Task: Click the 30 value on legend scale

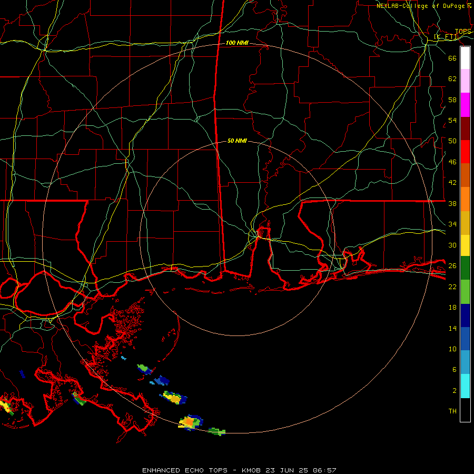Action: (452, 245)
